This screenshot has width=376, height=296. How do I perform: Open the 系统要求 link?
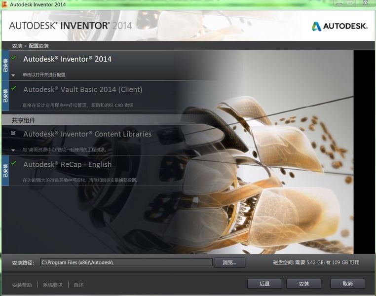(x=53, y=285)
